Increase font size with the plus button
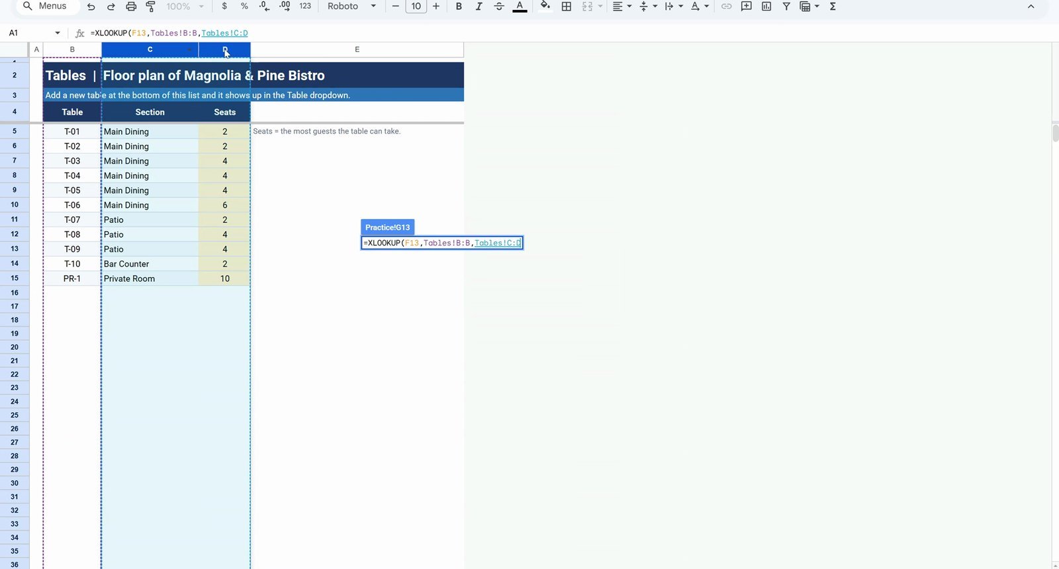Viewport: 1059px width, 569px height. [436, 6]
